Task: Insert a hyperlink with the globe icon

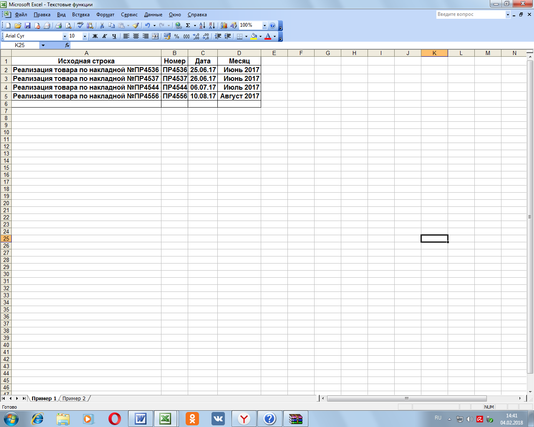Action: [x=178, y=25]
